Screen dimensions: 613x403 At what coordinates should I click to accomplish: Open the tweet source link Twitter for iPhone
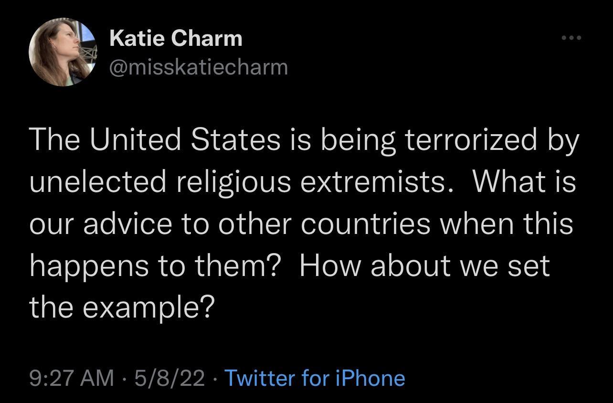tap(315, 378)
